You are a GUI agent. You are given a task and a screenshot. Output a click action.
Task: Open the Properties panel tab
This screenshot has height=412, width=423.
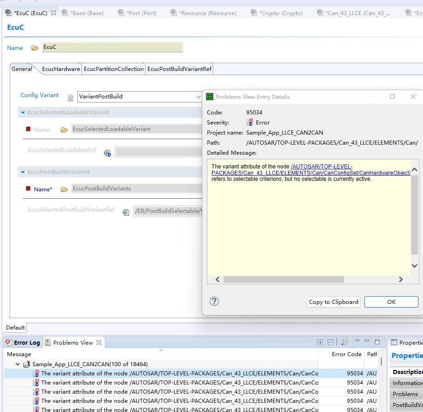coord(407,342)
